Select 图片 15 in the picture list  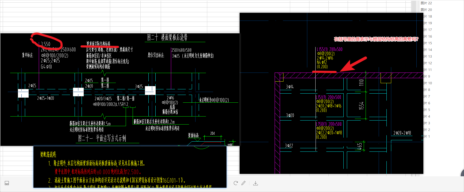point(428,43)
